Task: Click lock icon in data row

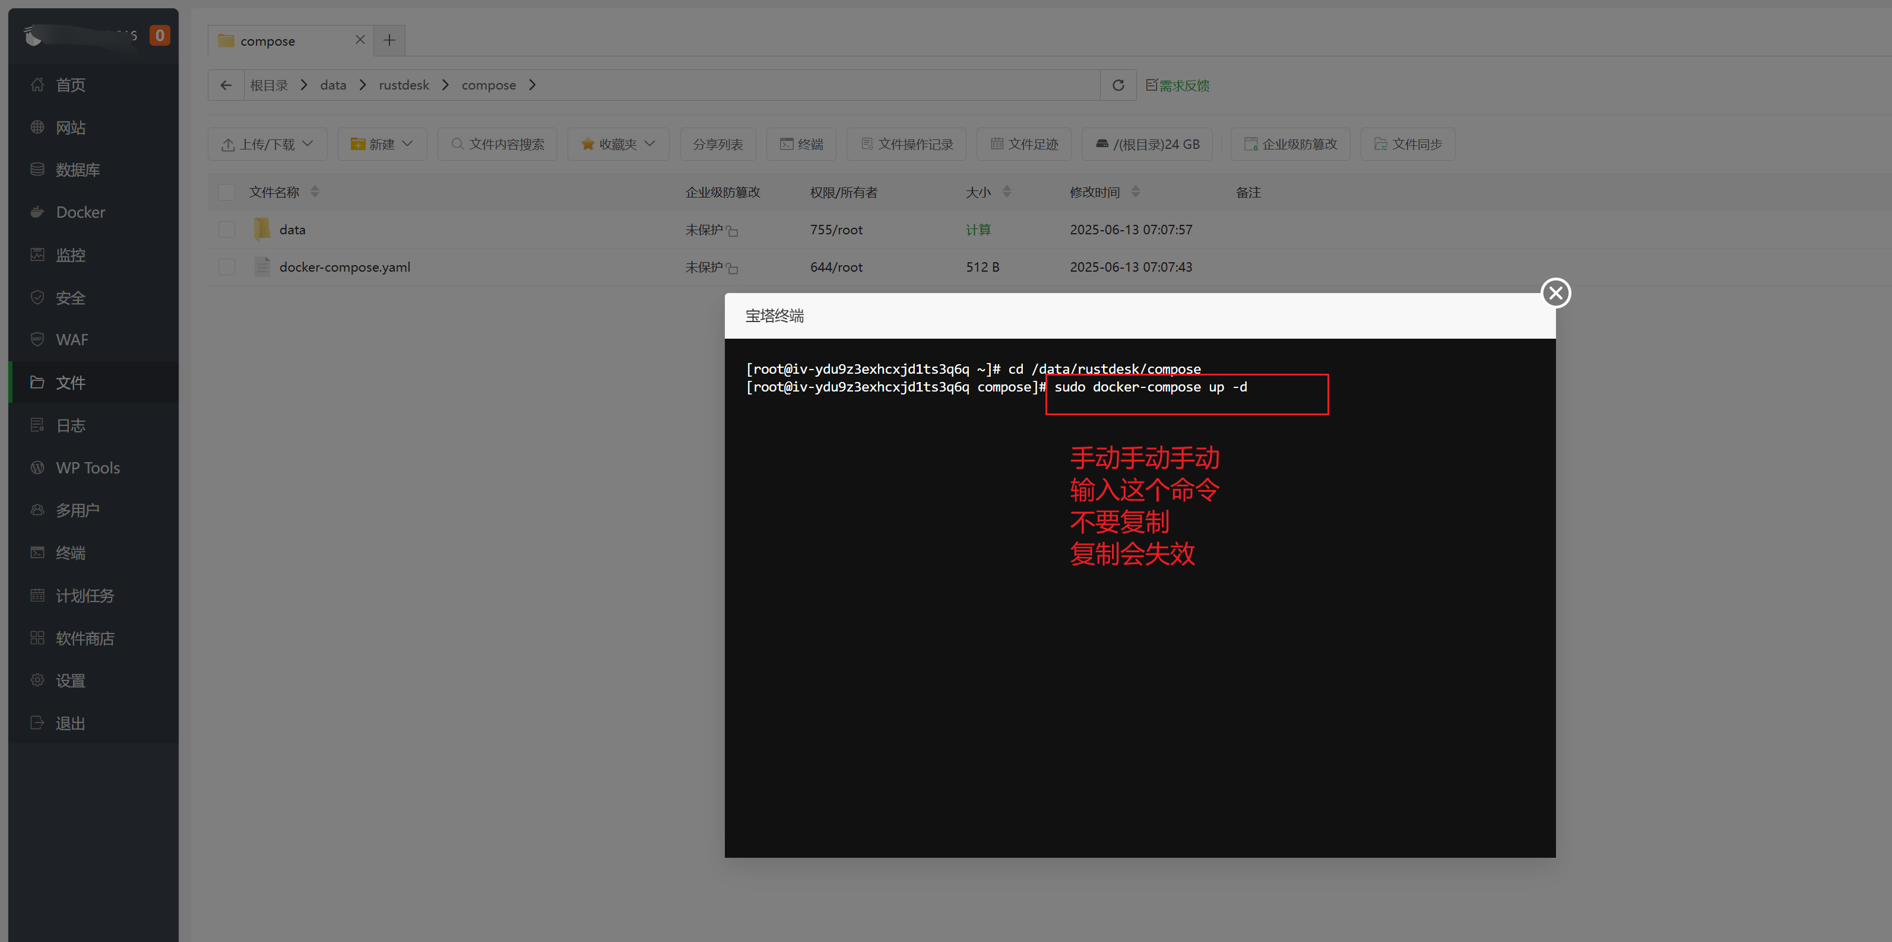Action: [x=732, y=231]
